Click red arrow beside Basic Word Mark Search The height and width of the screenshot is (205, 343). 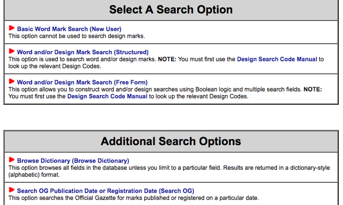[12, 28]
